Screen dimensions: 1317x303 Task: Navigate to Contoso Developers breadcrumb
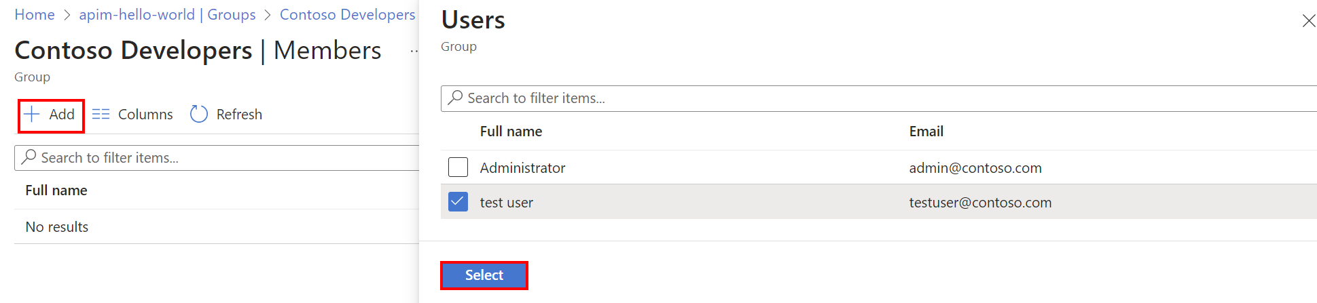pos(347,15)
